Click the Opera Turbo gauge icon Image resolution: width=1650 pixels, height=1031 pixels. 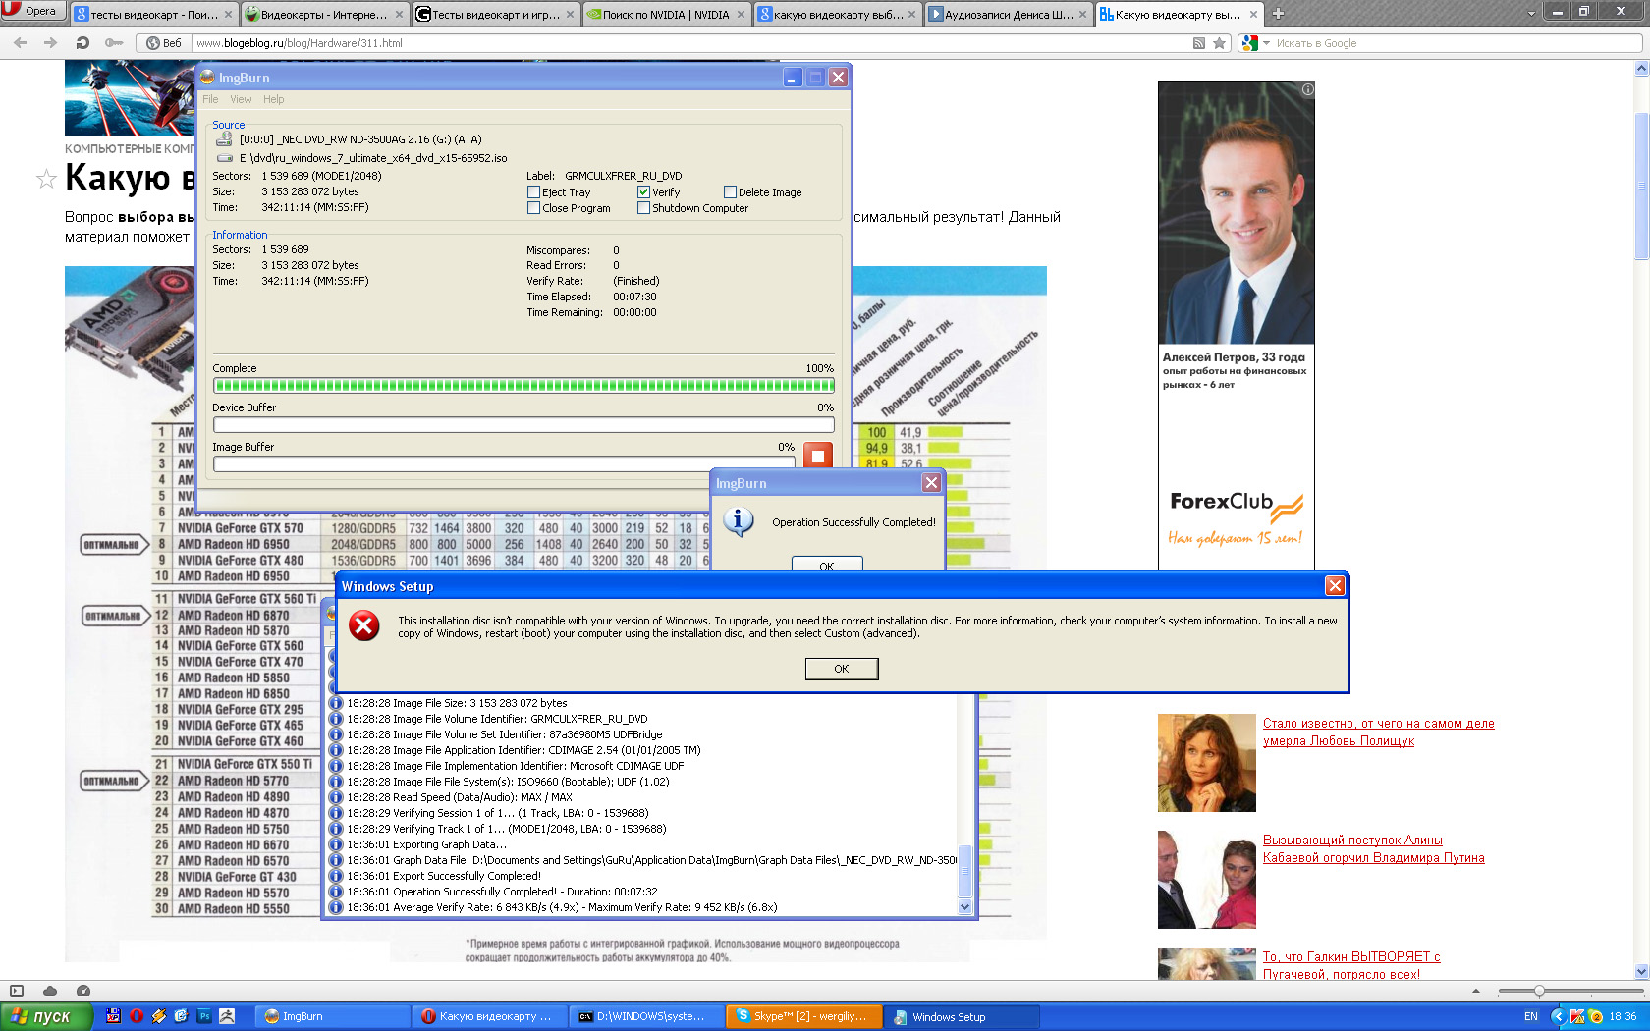[x=83, y=991]
